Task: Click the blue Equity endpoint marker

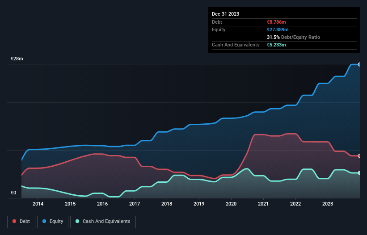Action: pos(359,64)
